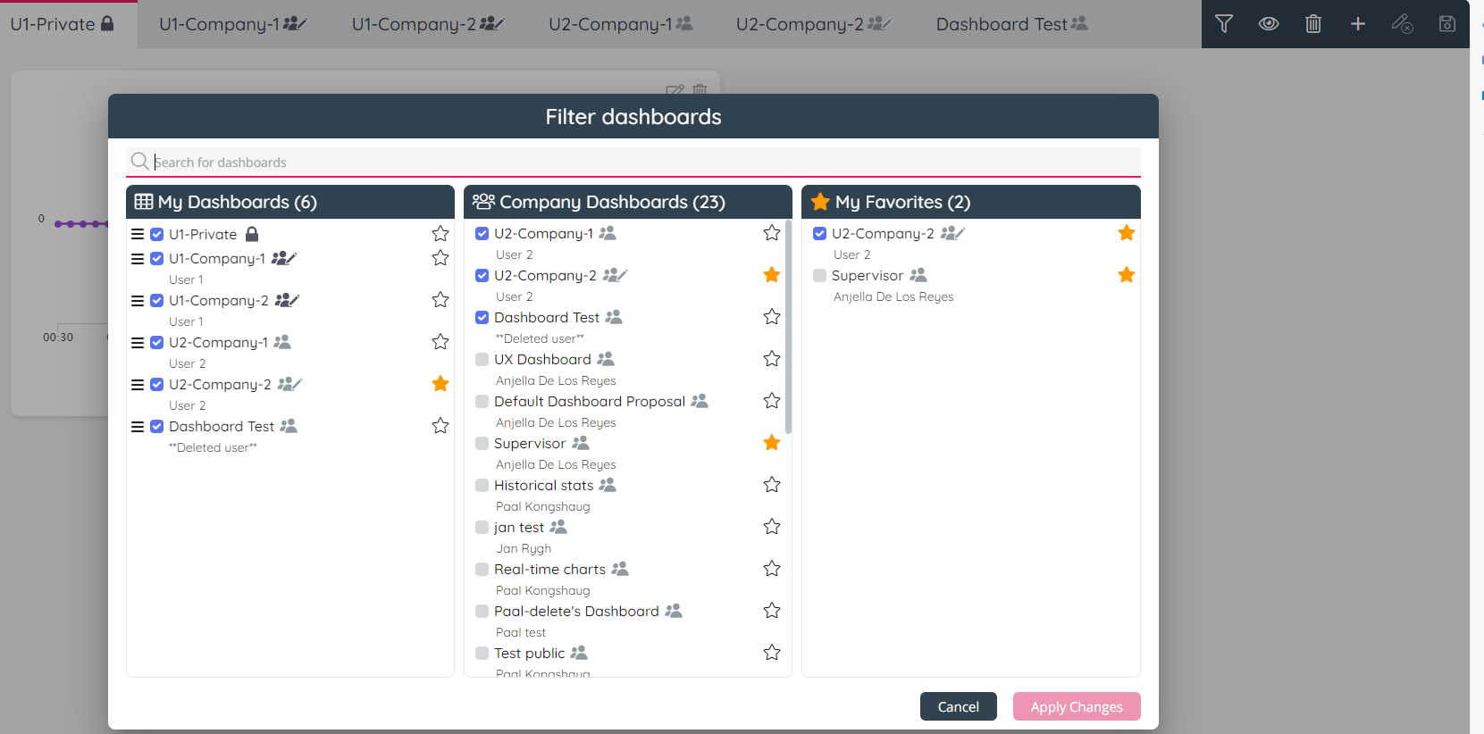1484x734 pixels.
Task: Open the Dashboard Test tab
Action: (x=1010, y=24)
